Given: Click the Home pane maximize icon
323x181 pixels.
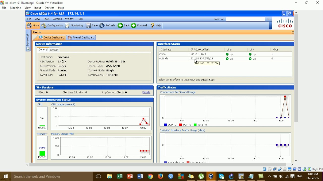Looking at the screenshot, I should pos(293,32).
